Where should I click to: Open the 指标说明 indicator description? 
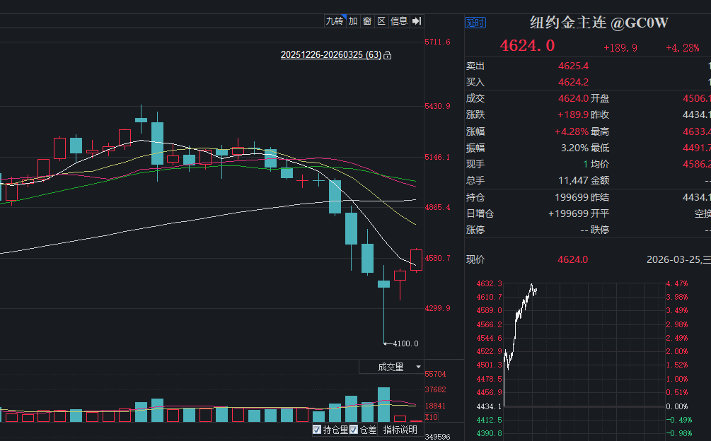(400, 430)
